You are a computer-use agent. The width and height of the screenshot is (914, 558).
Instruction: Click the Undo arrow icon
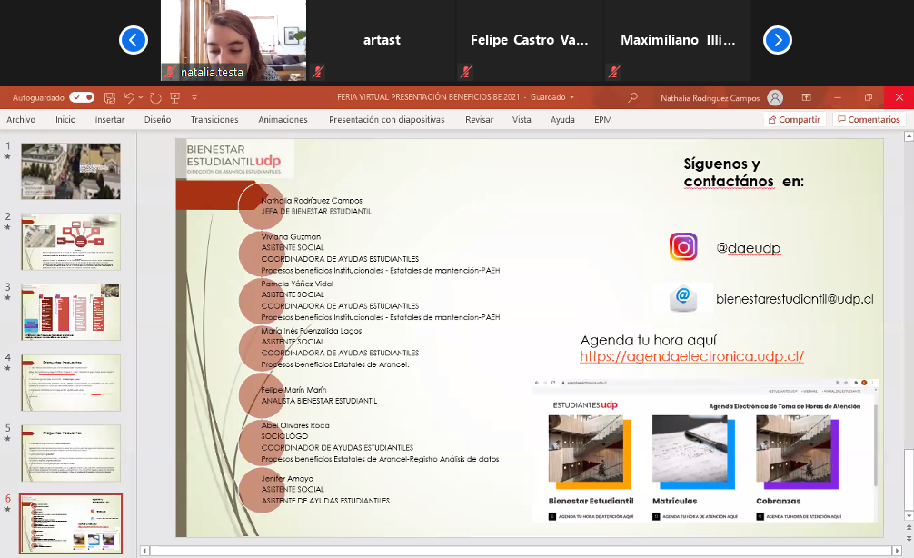point(129,97)
